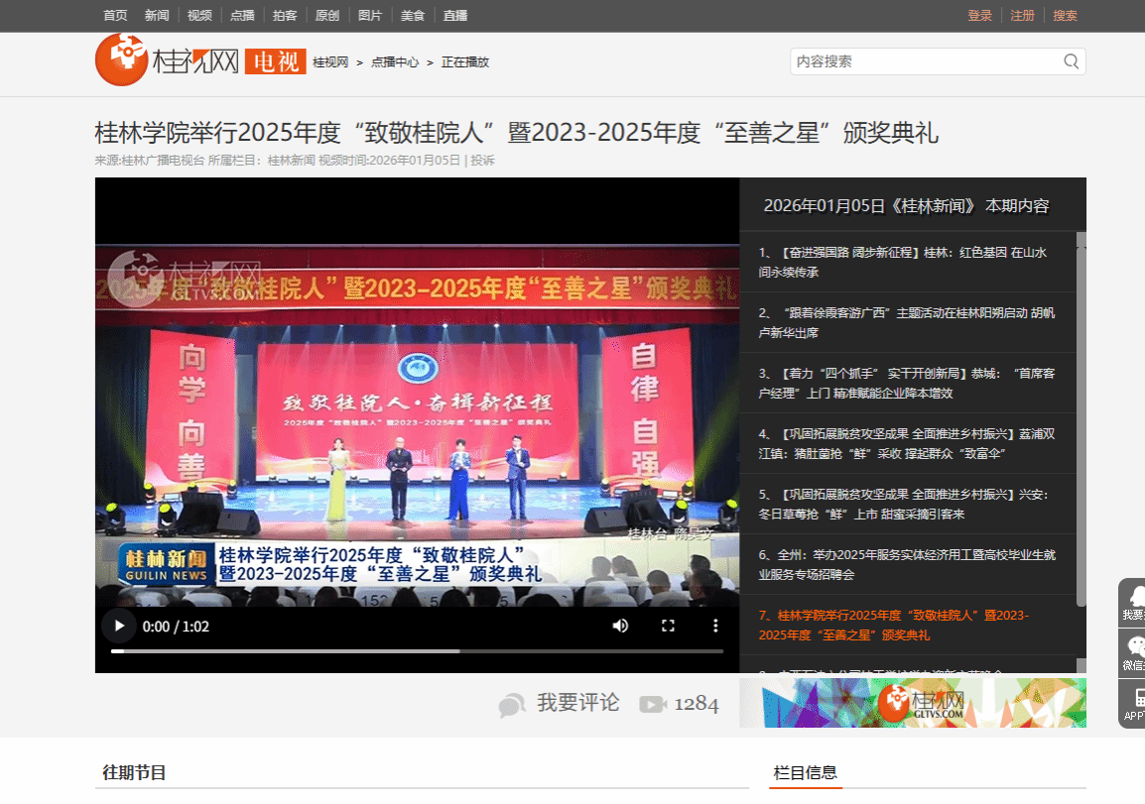Image resolution: width=1145 pixels, height=804 pixels.
Task: Play the video with the play button
Action: coord(119,626)
